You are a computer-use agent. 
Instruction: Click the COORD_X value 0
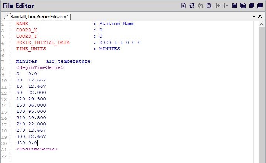click(x=101, y=30)
